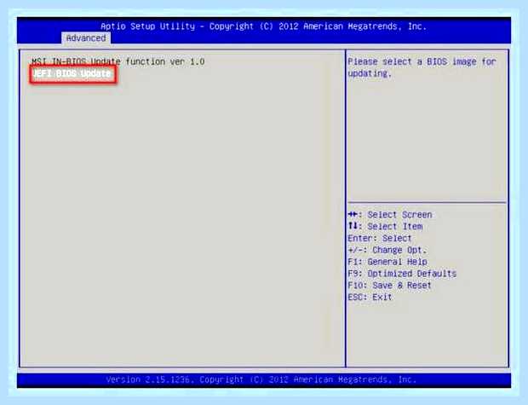The image size is (528, 405).
Task: Click the MSI IN-BIOS Update function ver 1.0 text
Action: (x=118, y=61)
